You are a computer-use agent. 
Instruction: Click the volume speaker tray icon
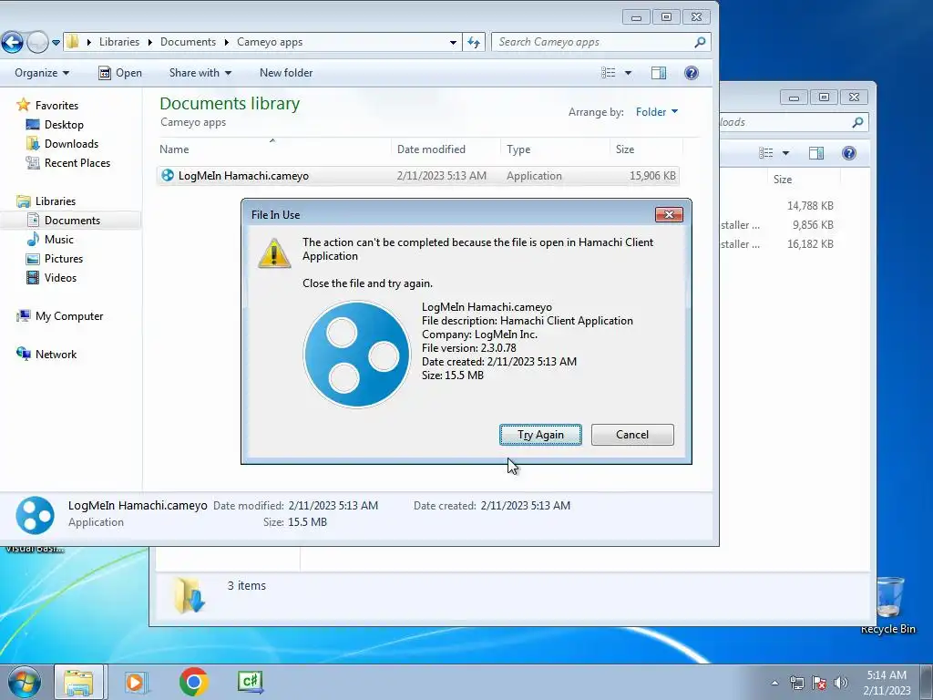(841, 683)
